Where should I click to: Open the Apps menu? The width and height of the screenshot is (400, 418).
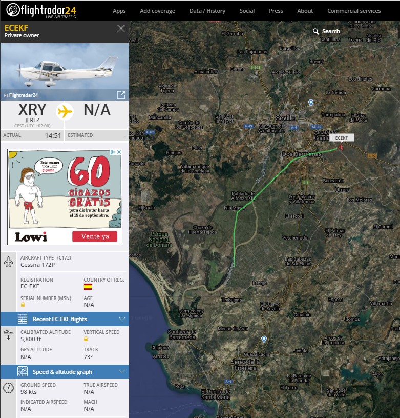(x=119, y=11)
